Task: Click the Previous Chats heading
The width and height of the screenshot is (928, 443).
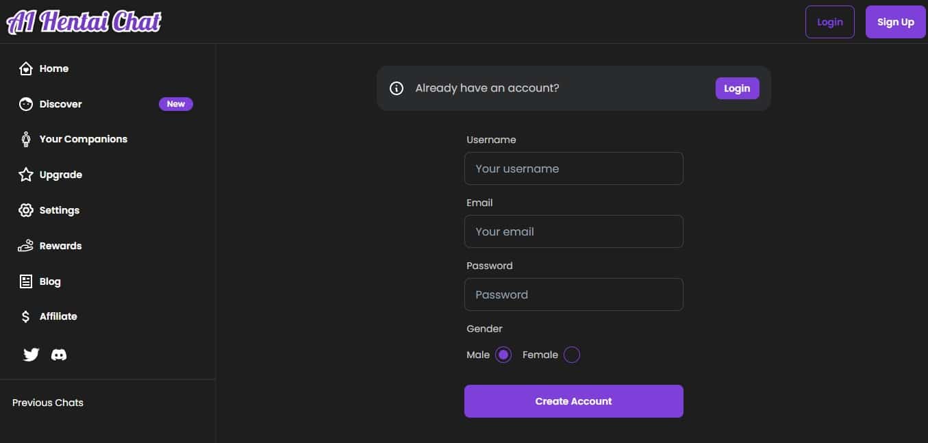Action: click(48, 403)
